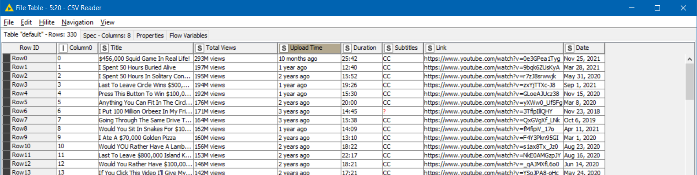Click the string type icon in Date header
The height and width of the screenshot is (175, 697).
(x=570, y=48)
